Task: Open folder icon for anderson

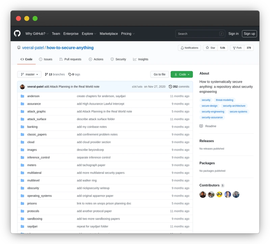Action: [x=22, y=96]
